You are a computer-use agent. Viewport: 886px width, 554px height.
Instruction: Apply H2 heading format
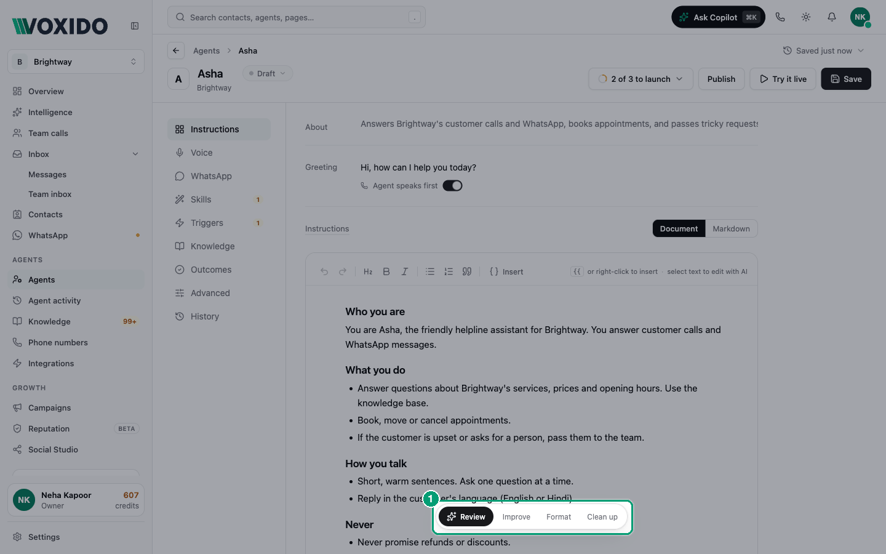point(368,271)
